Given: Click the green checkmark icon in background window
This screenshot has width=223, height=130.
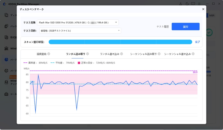Looking at the screenshot, I should click(209, 32).
